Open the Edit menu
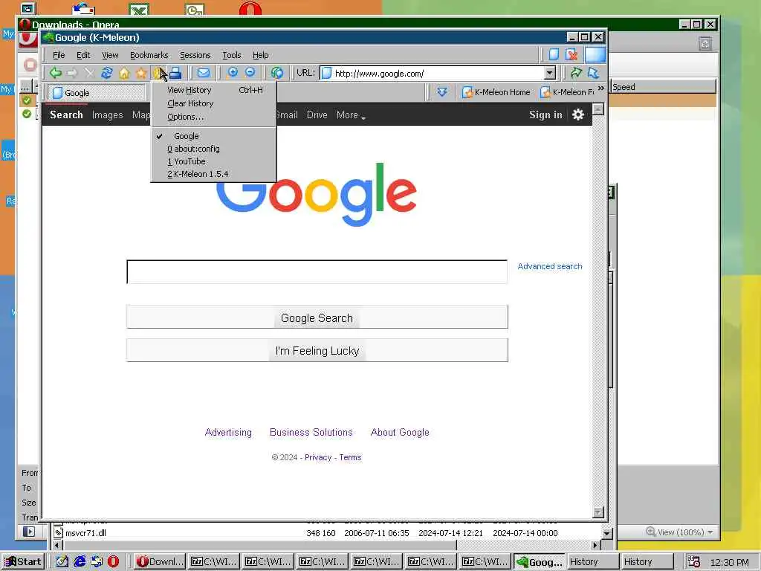This screenshot has width=761, height=571. (x=83, y=55)
